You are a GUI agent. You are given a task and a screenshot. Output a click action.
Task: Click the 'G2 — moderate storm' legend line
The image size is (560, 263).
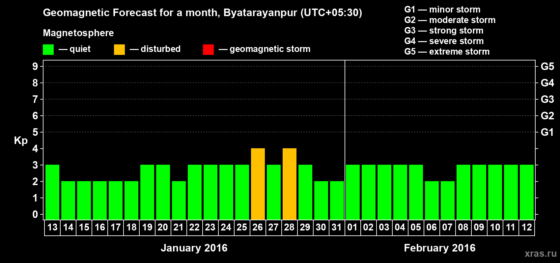point(450,20)
